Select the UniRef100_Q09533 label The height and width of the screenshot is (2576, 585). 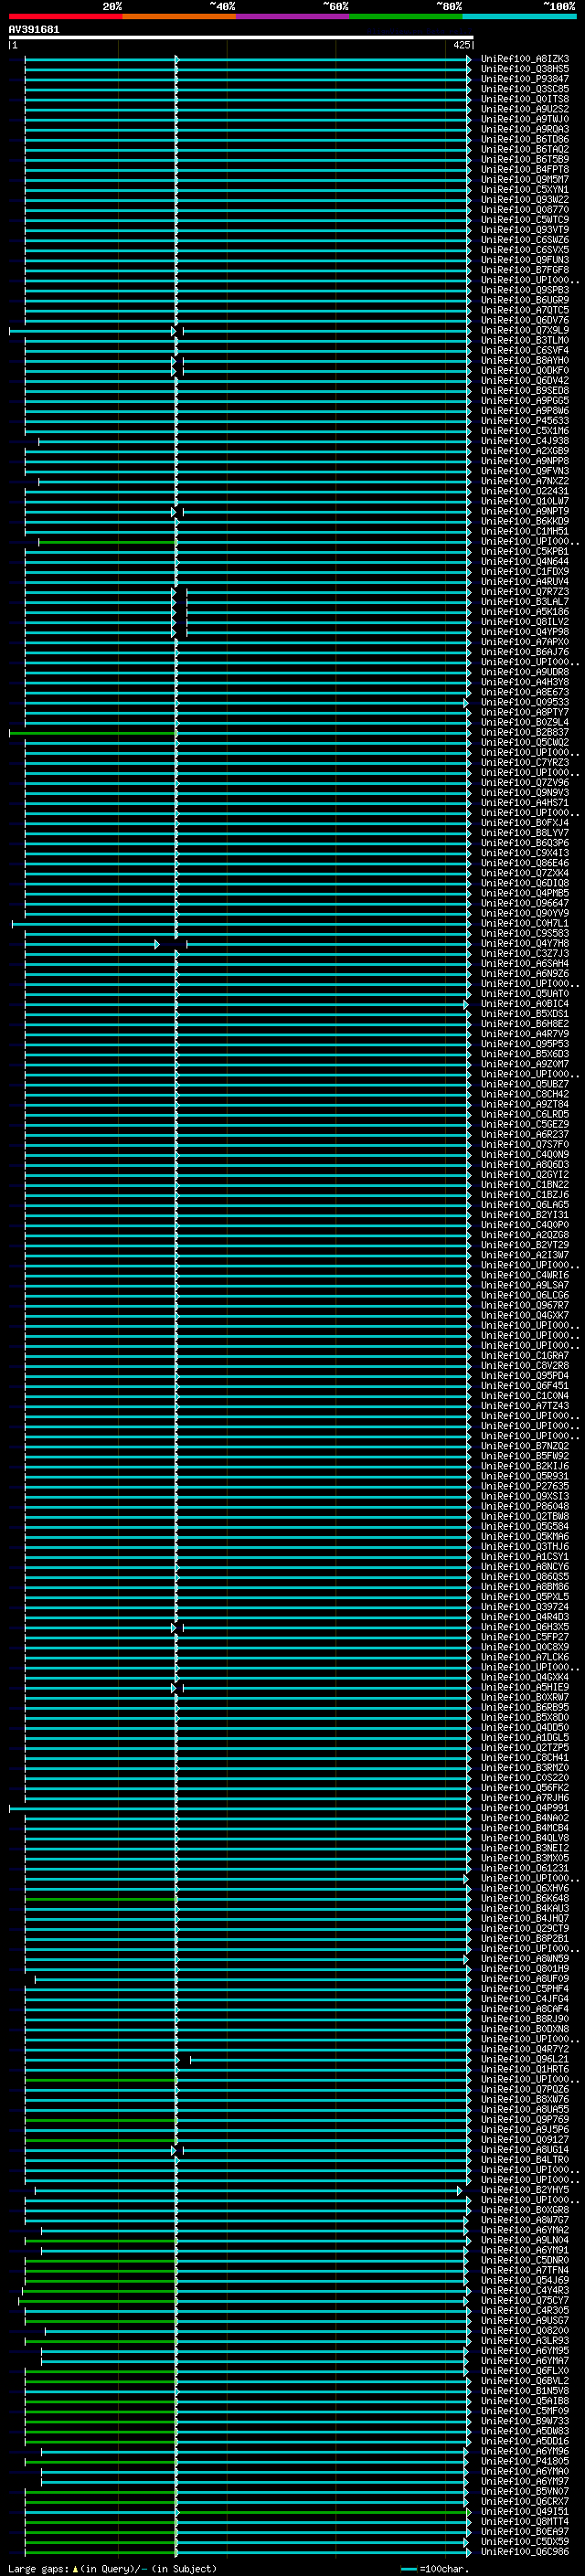click(x=525, y=703)
